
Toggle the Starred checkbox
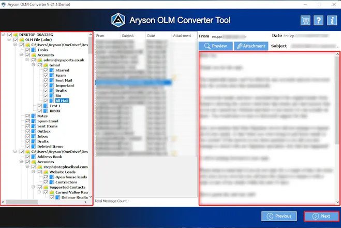pyautogui.click(x=46, y=70)
